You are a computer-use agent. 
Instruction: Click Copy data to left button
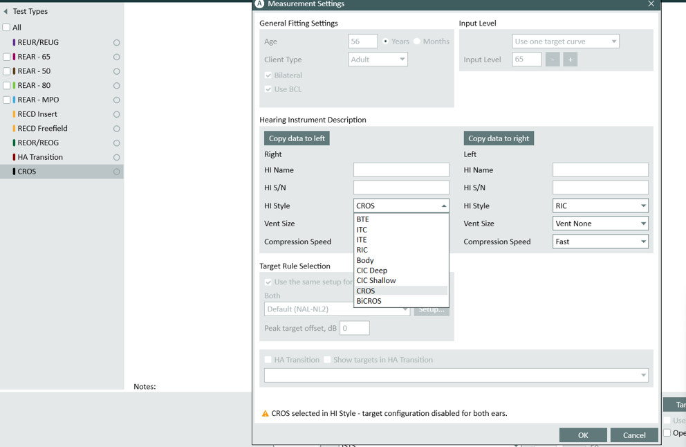[297, 138]
